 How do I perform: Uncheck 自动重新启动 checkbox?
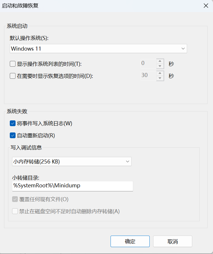coord(13,135)
